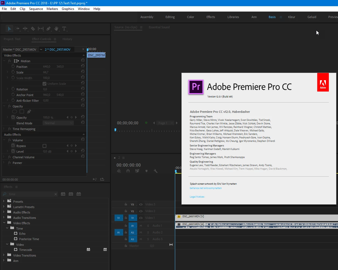Open the Graphics menu
Screen dimensions: 338x270
(68, 9)
